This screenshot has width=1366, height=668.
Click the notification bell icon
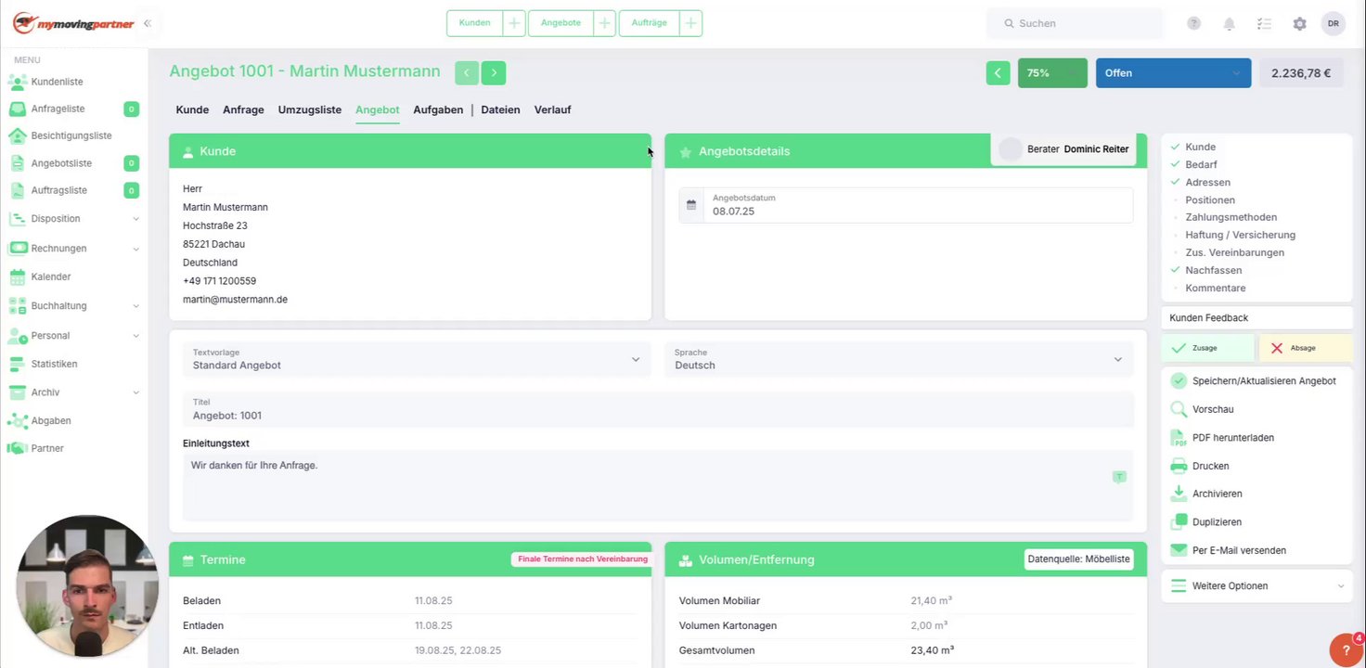pos(1229,23)
